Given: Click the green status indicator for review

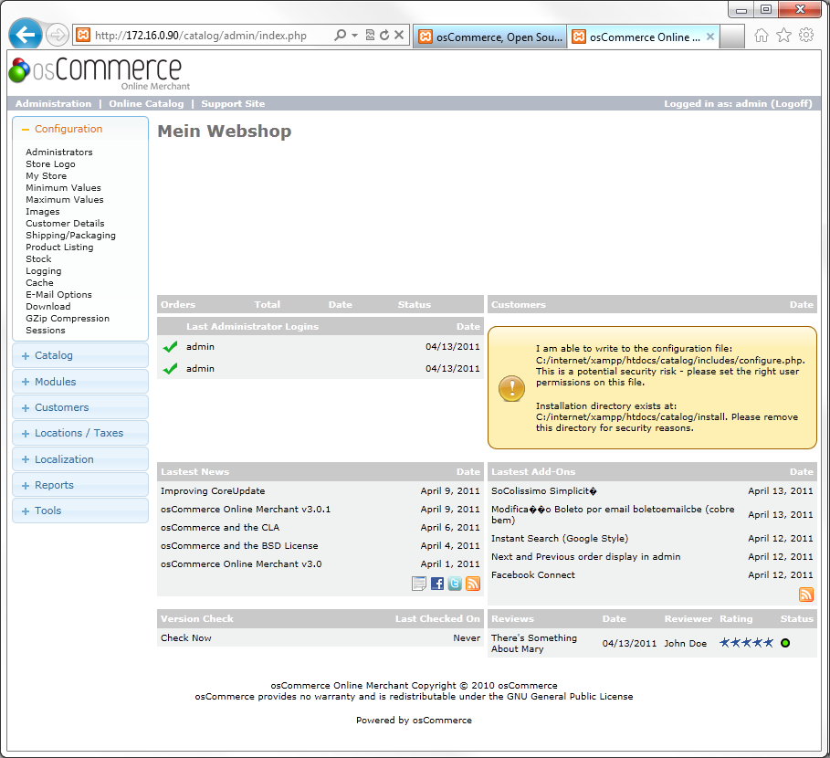Looking at the screenshot, I should coord(785,643).
